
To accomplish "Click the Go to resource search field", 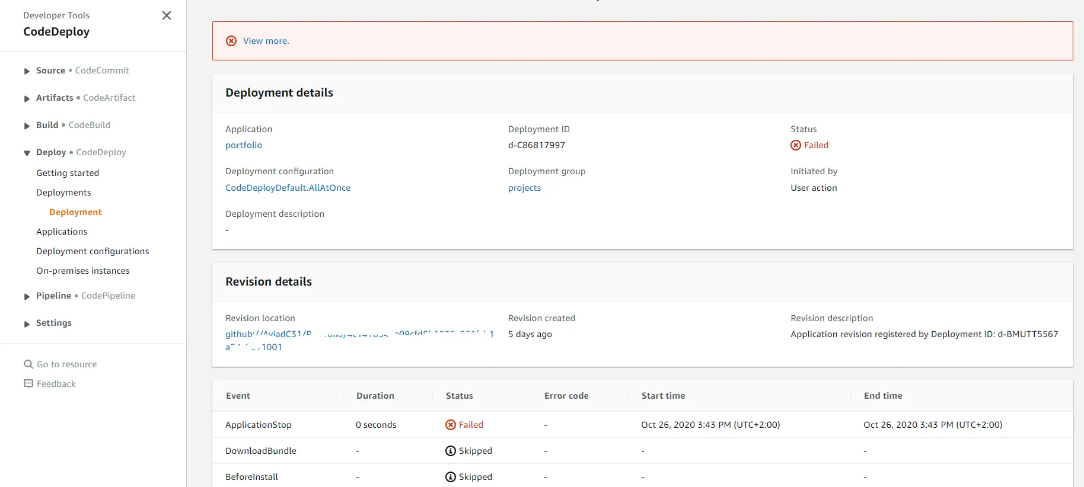I will point(67,364).
